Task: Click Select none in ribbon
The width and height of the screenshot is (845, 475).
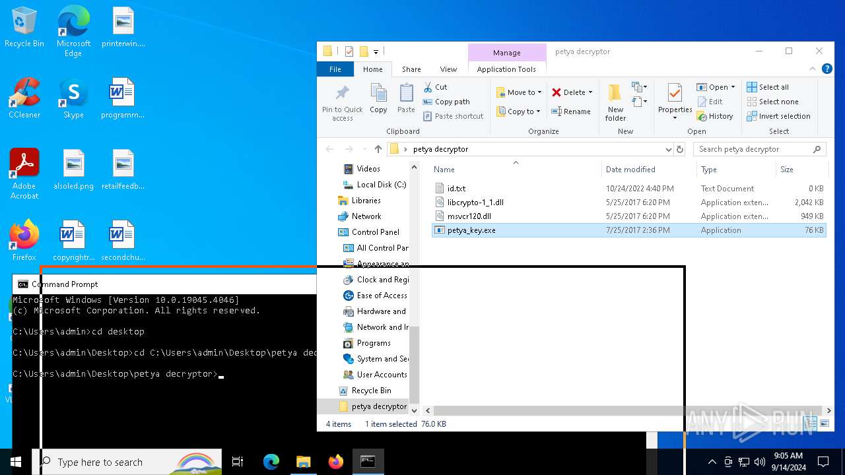Action: (772, 102)
